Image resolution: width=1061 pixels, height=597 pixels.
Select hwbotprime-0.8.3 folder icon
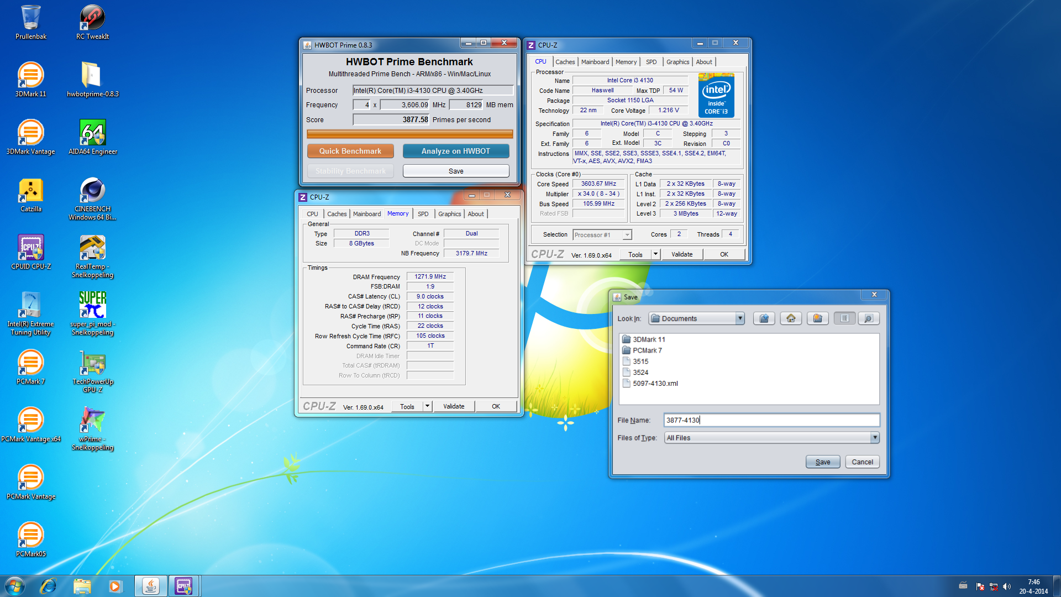point(93,80)
